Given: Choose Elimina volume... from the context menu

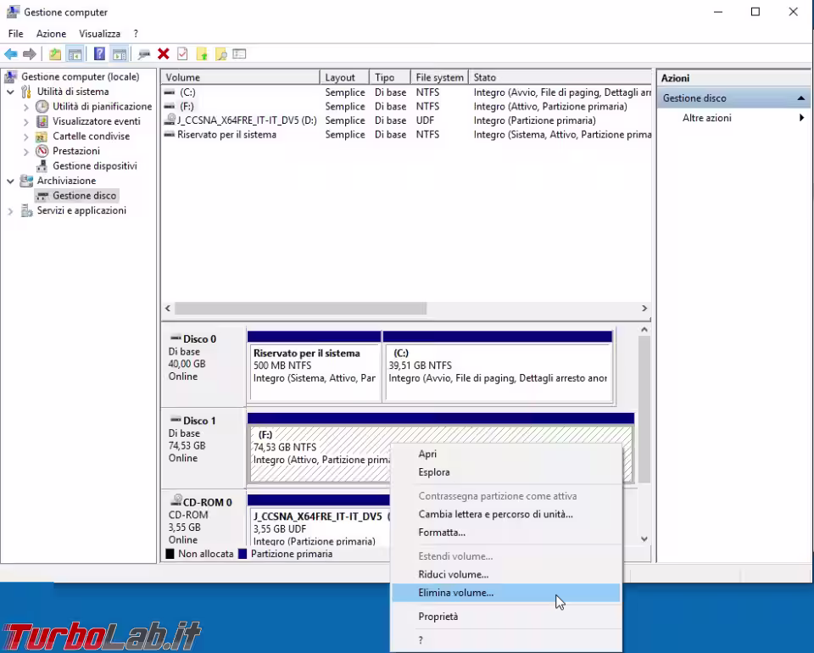Looking at the screenshot, I should coord(506,593).
